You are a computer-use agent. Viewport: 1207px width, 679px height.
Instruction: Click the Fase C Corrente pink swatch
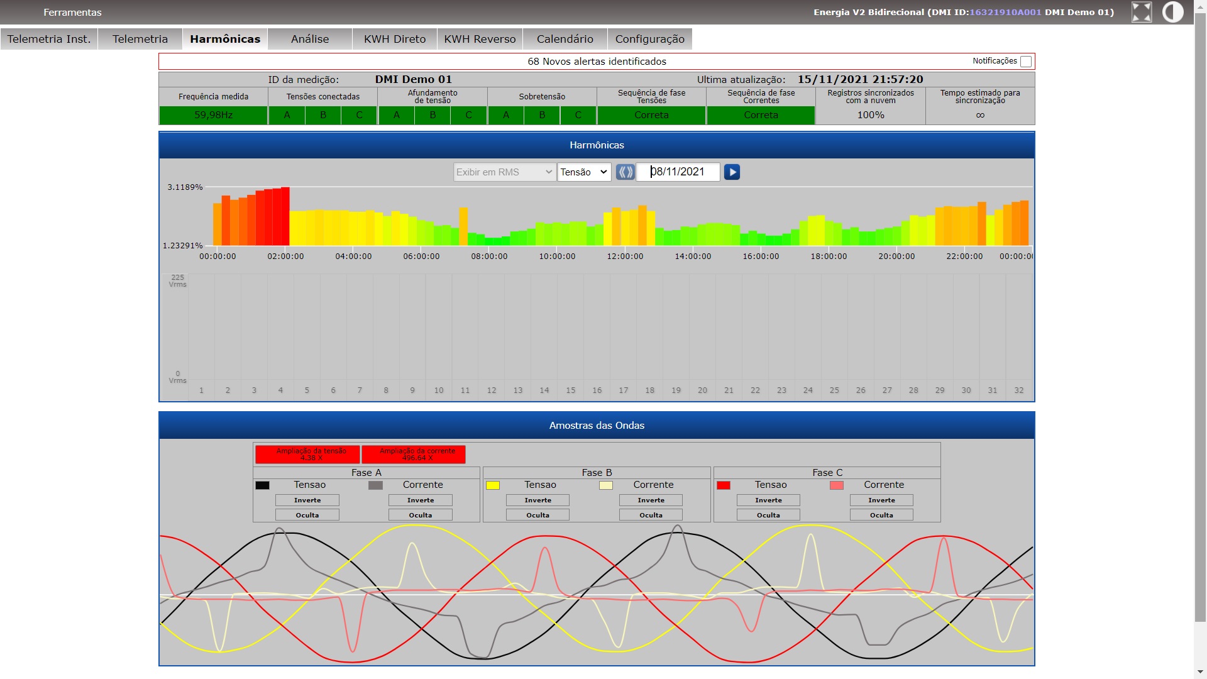[x=836, y=485]
